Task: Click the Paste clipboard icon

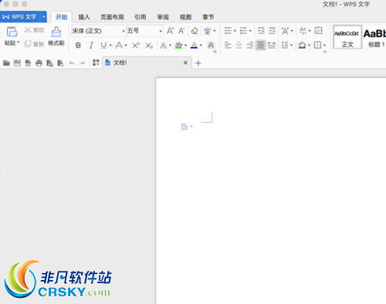Action: 12,32
